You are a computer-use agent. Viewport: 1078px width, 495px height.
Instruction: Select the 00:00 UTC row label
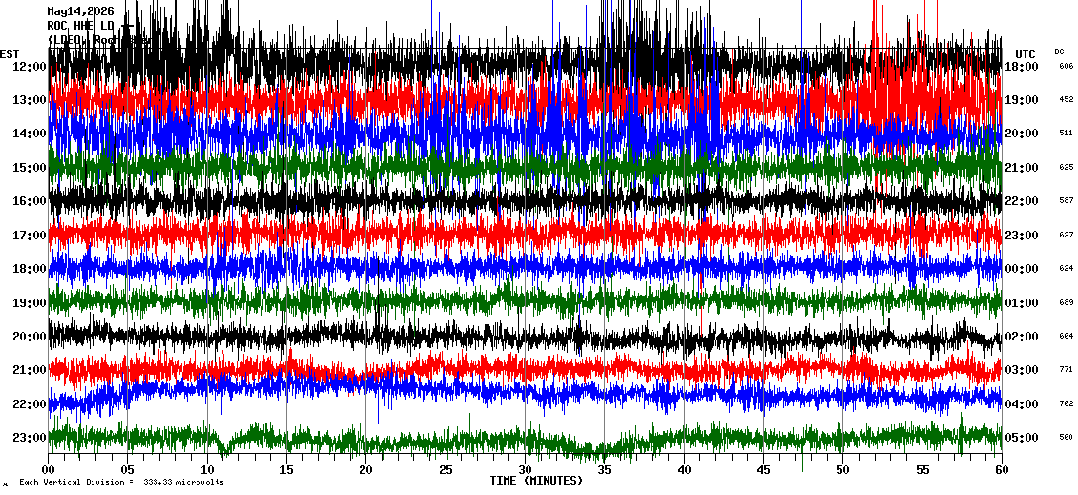(x=1021, y=269)
